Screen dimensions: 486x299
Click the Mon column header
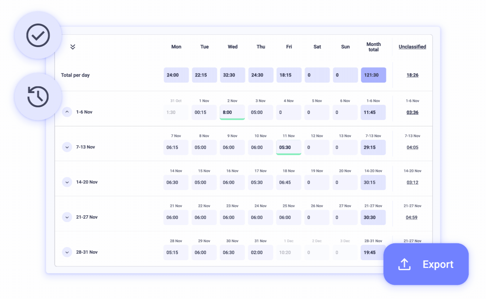pyautogui.click(x=176, y=47)
